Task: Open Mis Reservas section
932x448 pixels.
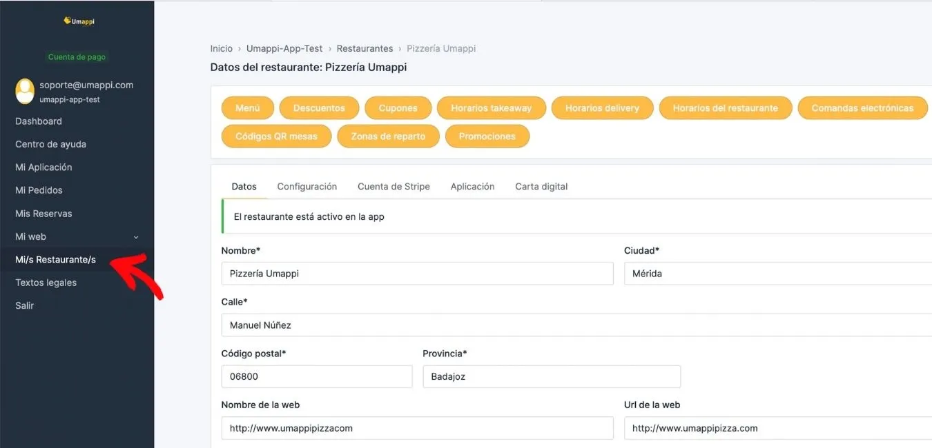Action: pyautogui.click(x=43, y=214)
